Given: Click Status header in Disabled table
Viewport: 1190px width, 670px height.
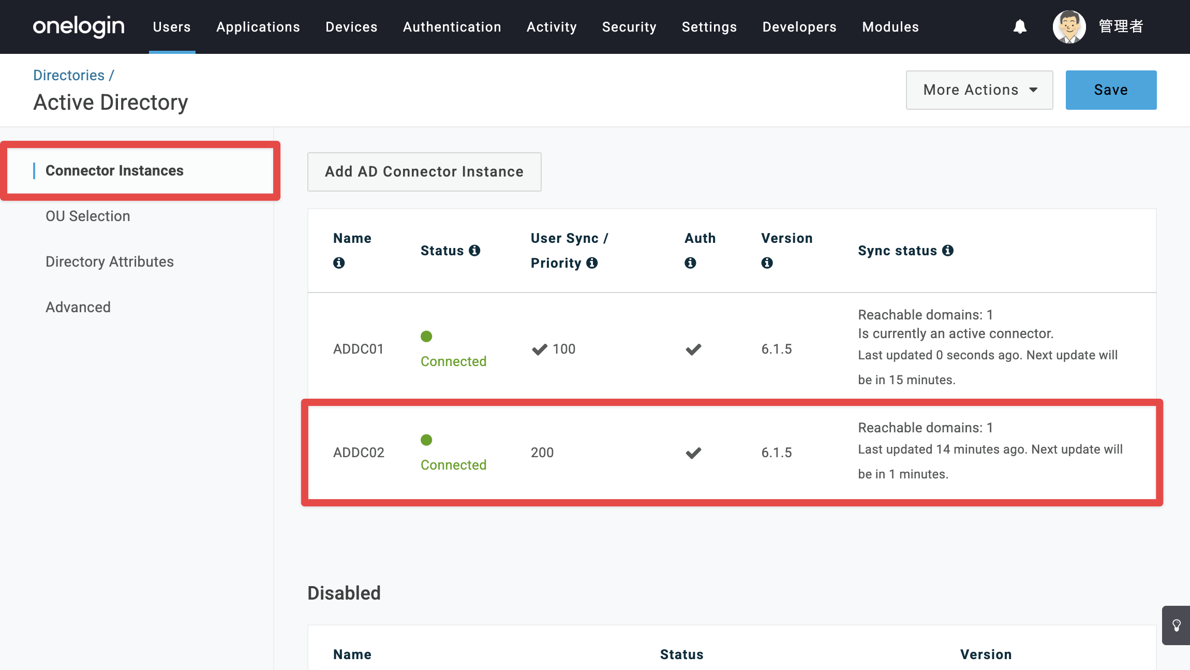Looking at the screenshot, I should click(682, 655).
